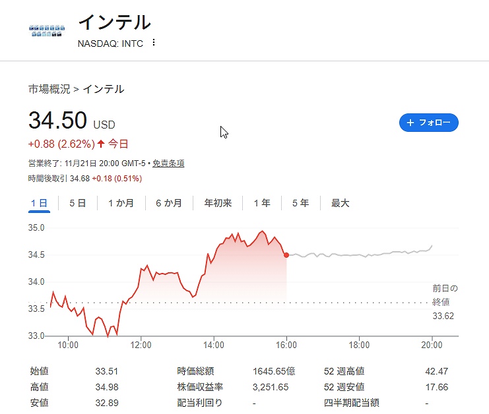Screen dimensions: 489x414
Task: Show the 1年 chart range
Action: coord(262,203)
